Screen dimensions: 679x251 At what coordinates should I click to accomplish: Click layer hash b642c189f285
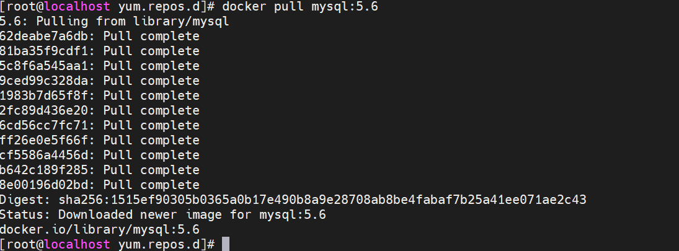[48, 170]
